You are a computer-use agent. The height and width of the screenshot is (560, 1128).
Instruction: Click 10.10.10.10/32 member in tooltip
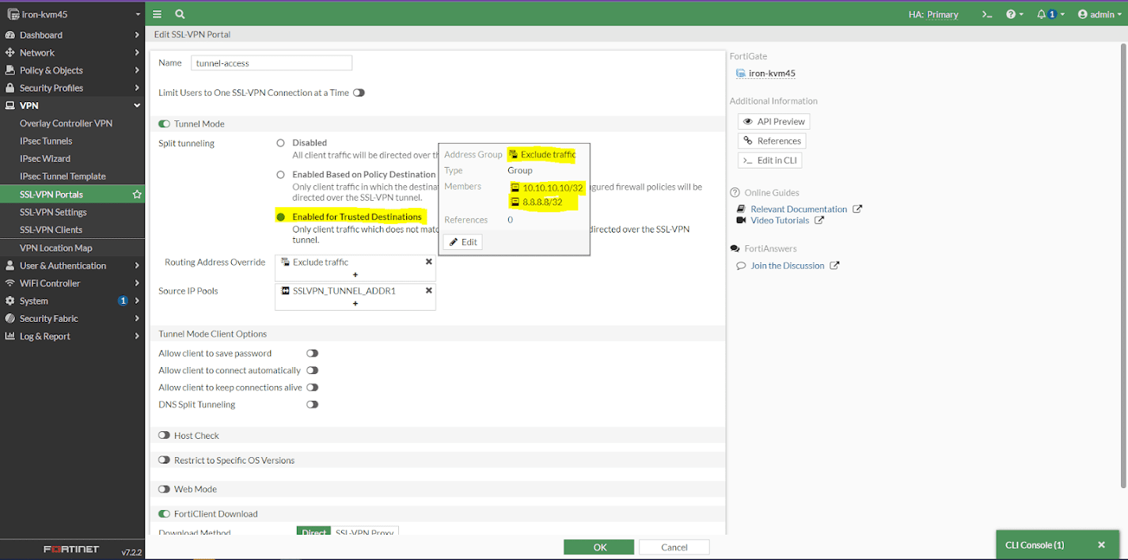click(546, 188)
